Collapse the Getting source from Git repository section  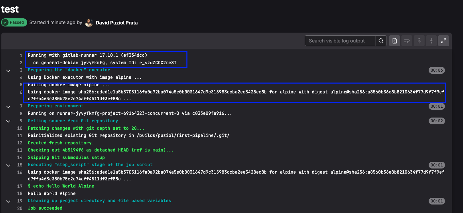[8, 121]
